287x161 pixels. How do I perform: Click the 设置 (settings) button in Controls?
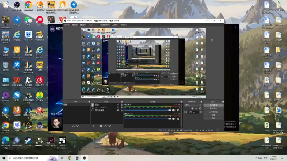tap(213, 115)
